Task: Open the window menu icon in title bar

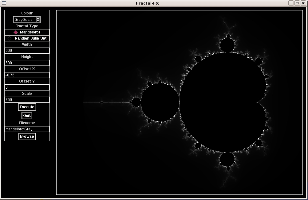Action: 4,3
